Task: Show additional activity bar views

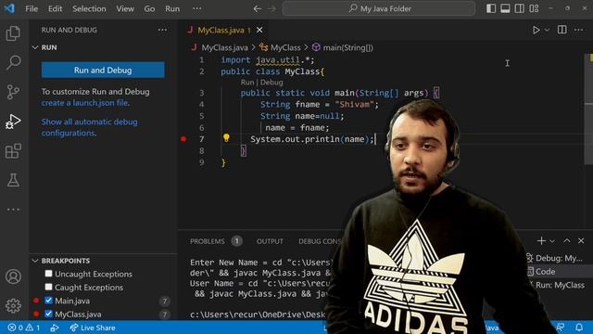Action: pos(13,210)
